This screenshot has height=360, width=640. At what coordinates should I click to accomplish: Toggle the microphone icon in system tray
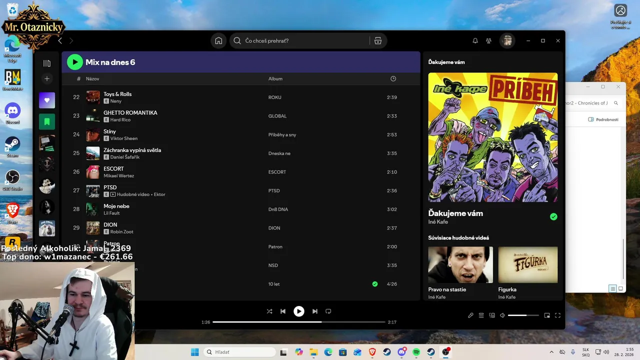tap(572, 352)
